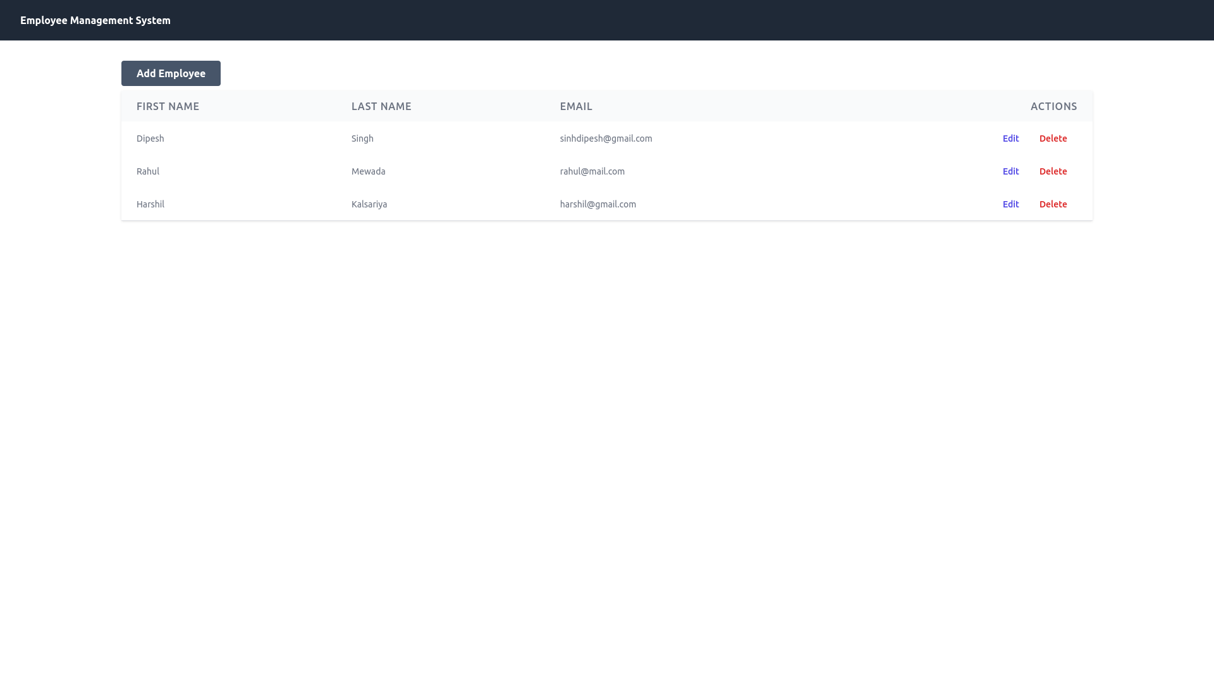The height and width of the screenshot is (683, 1214).
Task: Click first name Dipesh cell
Action: click(x=150, y=138)
